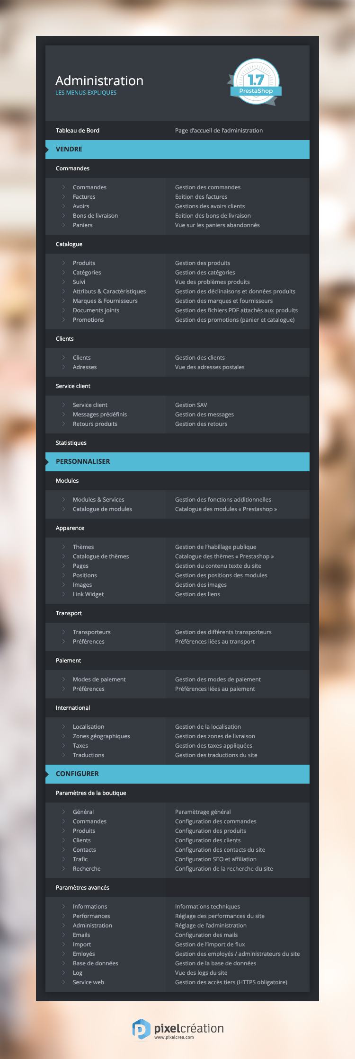Open www.pixelcrea.com link
355x1059 pixels.
tap(174, 1037)
